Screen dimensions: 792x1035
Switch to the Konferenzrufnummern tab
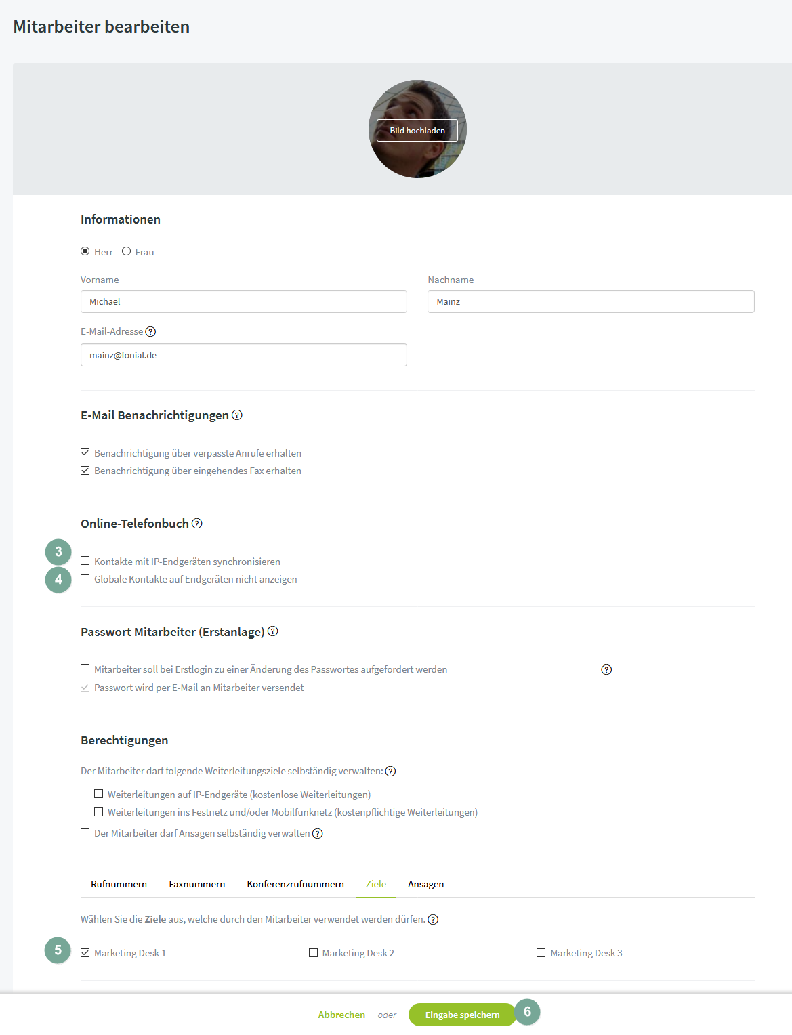(295, 884)
